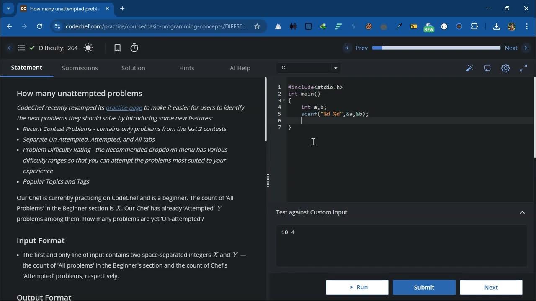Bookmark this problem with the bookmark icon
This screenshot has height=301, width=536.
point(118,48)
